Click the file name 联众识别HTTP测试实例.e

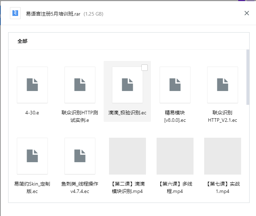coord(80,116)
